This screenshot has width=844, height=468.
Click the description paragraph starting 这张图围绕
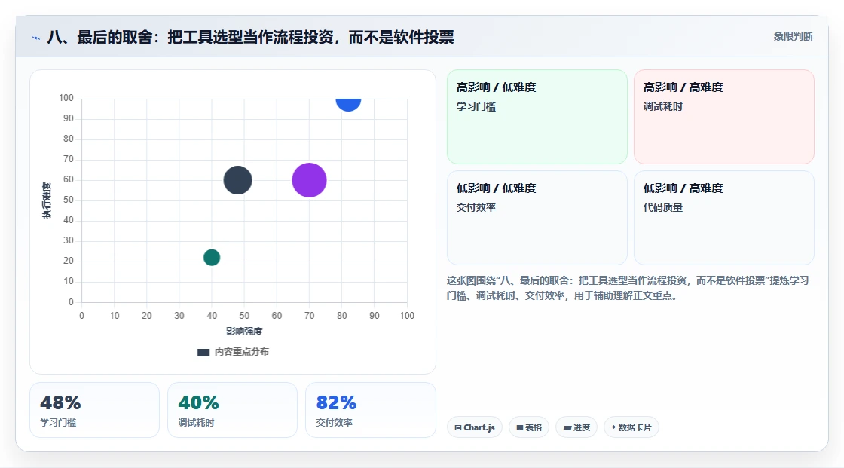pos(628,288)
